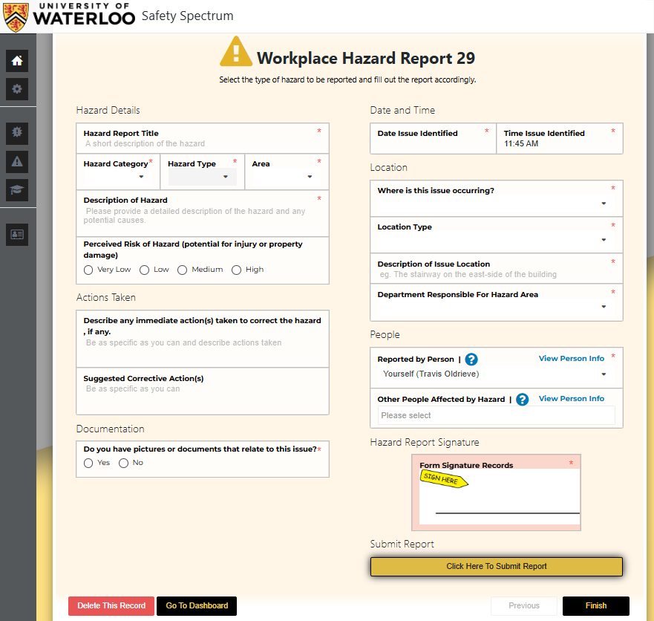Expand the Hazard Category dropdown
The width and height of the screenshot is (654, 621).
(x=117, y=177)
